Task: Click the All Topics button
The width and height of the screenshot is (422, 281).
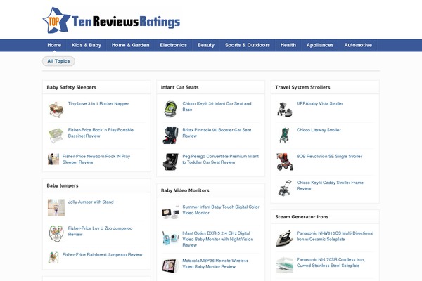Action: pos(58,61)
